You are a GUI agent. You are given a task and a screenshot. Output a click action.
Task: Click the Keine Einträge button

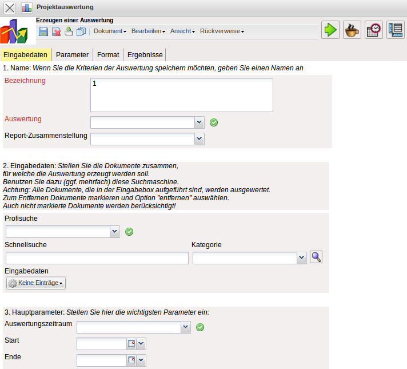(36, 283)
